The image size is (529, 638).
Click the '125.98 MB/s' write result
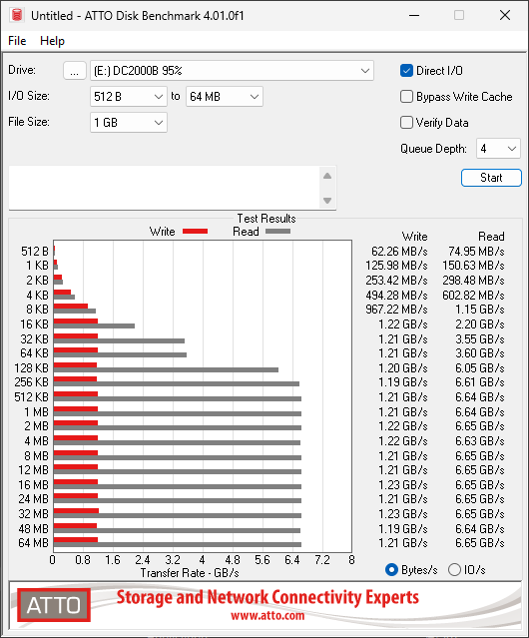click(396, 266)
